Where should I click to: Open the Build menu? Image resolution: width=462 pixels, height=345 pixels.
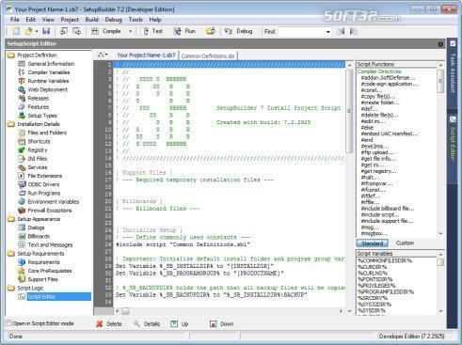tap(91, 20)
